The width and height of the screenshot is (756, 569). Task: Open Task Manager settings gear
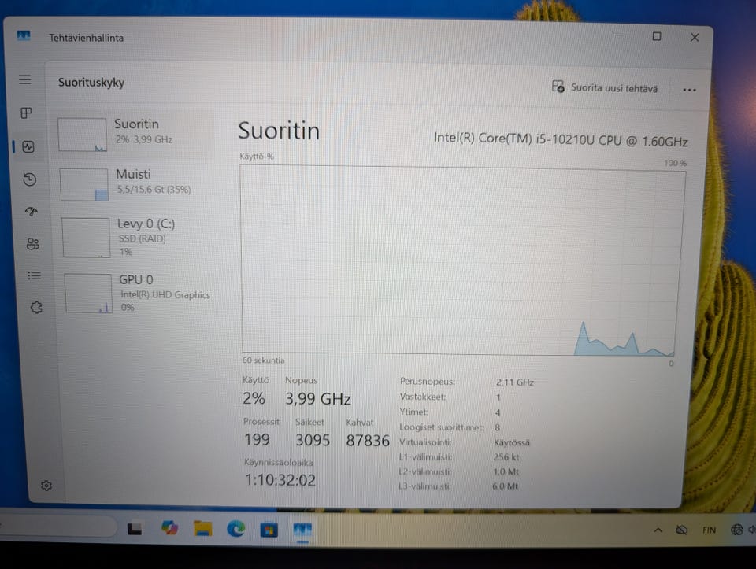(x=46, y=486)
